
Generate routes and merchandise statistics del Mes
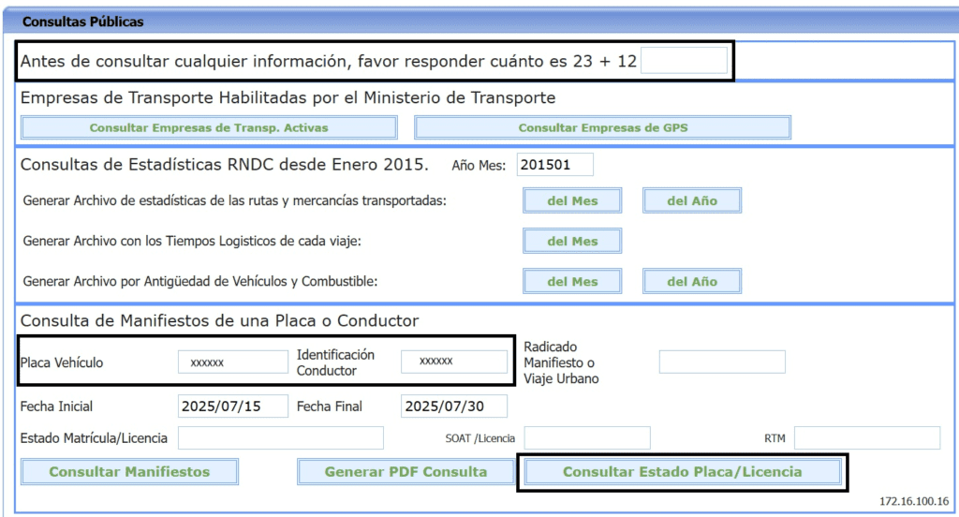tap(571, 200)
